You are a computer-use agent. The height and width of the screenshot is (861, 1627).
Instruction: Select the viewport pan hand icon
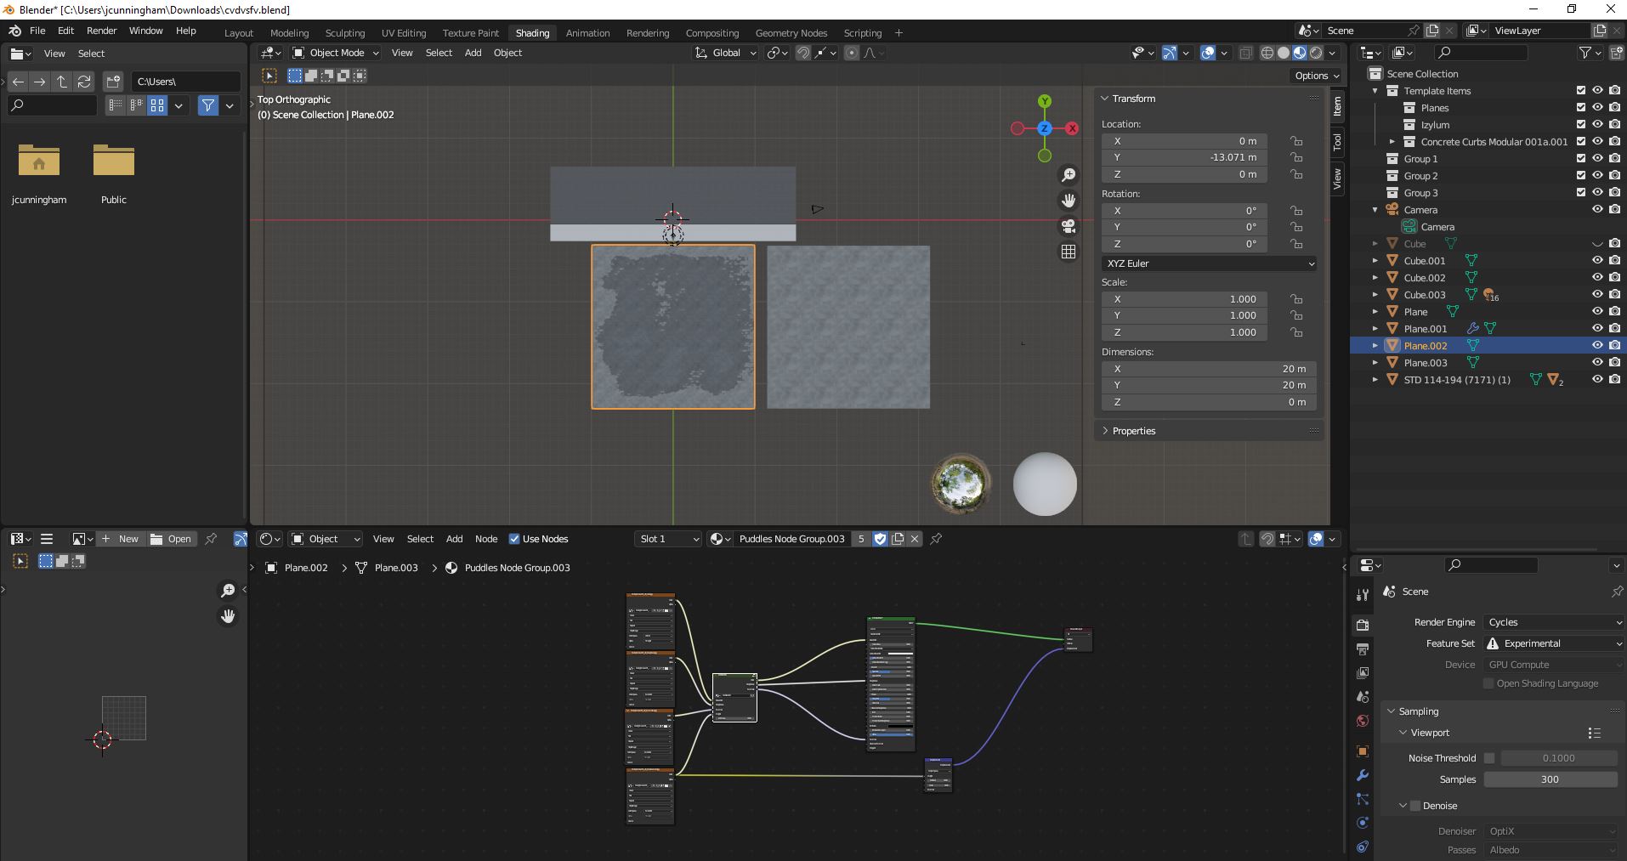coord(1069,201)
